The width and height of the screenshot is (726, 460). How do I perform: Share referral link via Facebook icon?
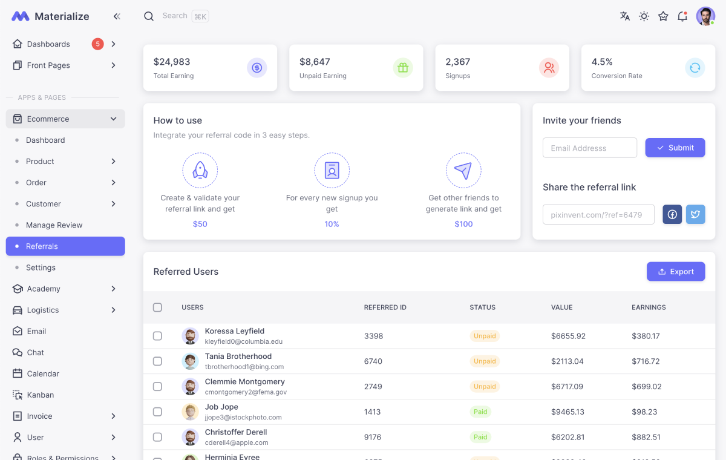pos(672,214)
